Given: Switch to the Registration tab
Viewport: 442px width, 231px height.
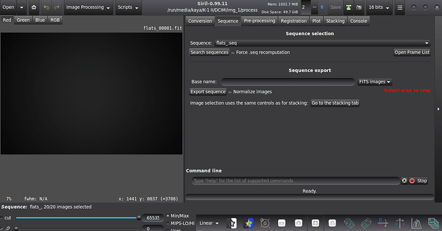Looking at the screenshot, I should coord(293,21).
